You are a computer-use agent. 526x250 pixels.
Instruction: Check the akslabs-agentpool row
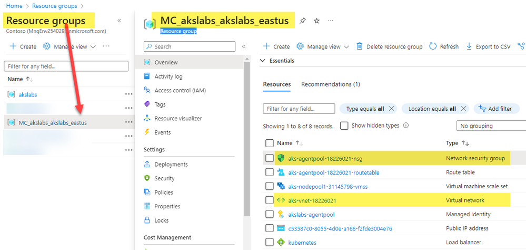point(270,214)
